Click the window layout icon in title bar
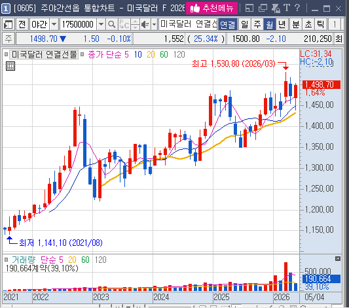Screen dimensions: 349x308 (249, 9)
